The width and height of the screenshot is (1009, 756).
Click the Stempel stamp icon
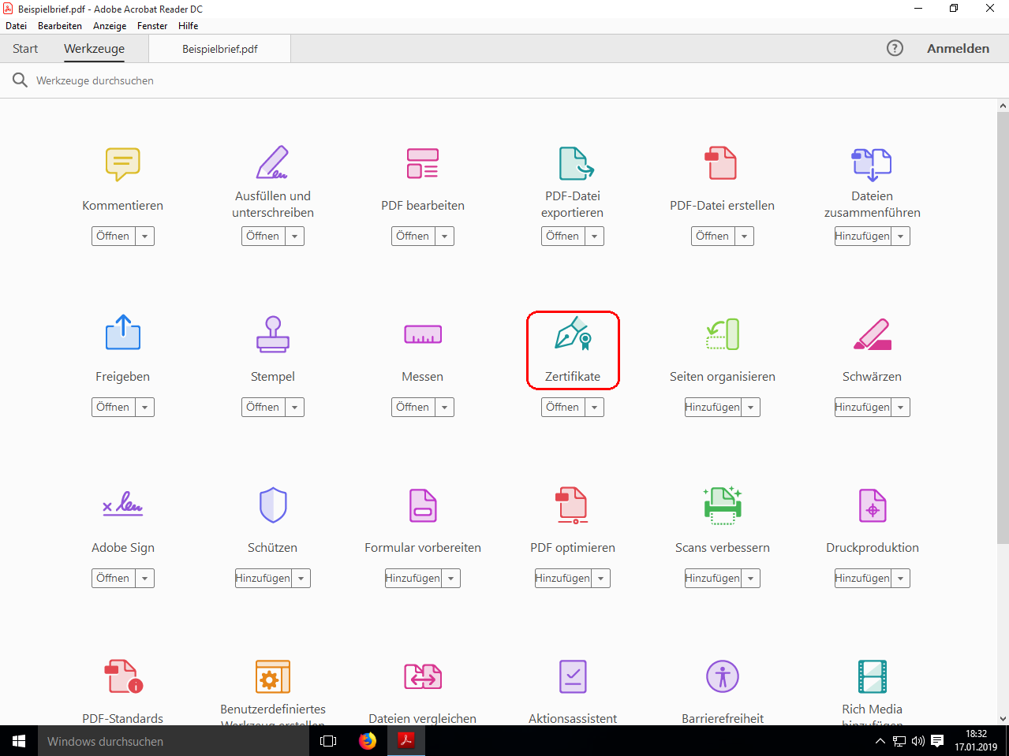pos(272,334)
